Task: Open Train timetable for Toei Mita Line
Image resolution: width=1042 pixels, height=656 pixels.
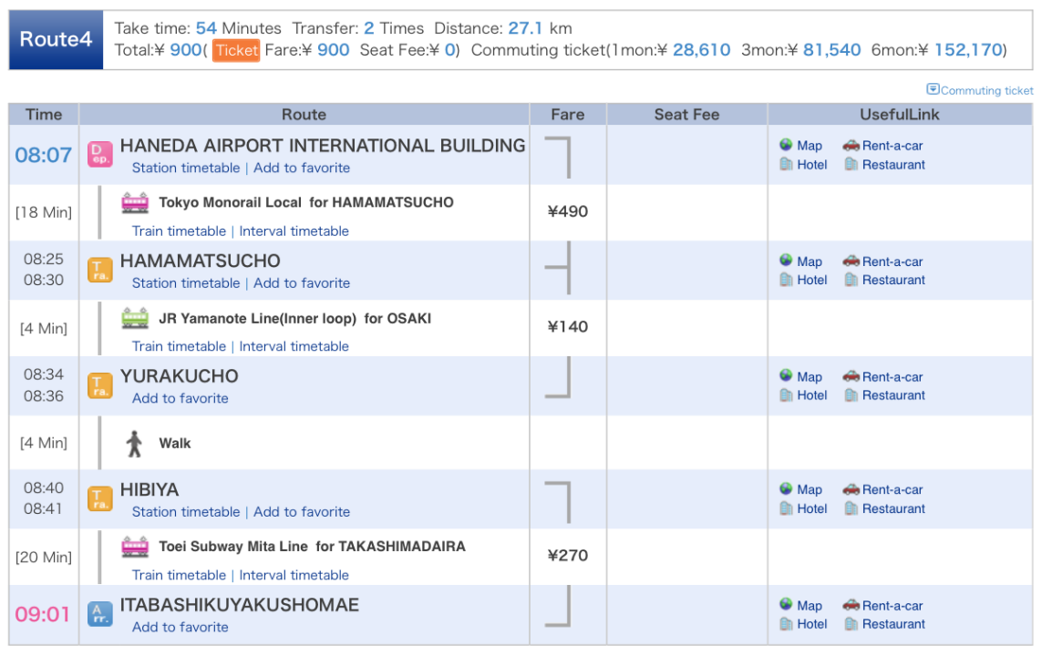Action: click(179, 576)
